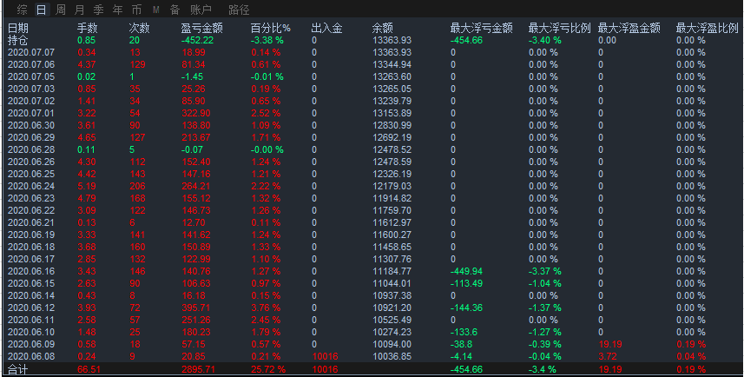This screenshot has width=744, height=377.
Task: Select the 年 yearly tab
Action: pyautogui.click(x=117, y=10)
